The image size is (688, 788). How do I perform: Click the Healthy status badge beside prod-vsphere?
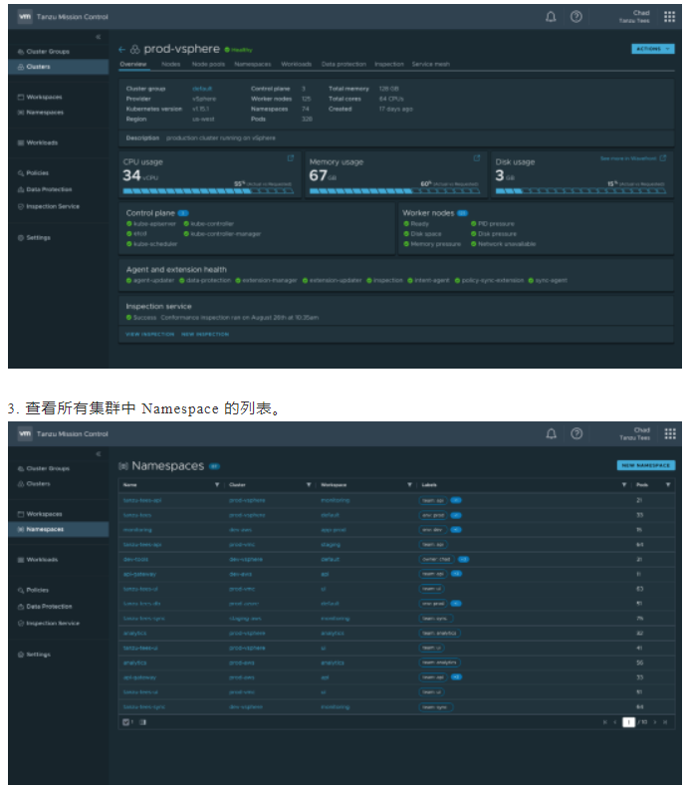point(239,50)
